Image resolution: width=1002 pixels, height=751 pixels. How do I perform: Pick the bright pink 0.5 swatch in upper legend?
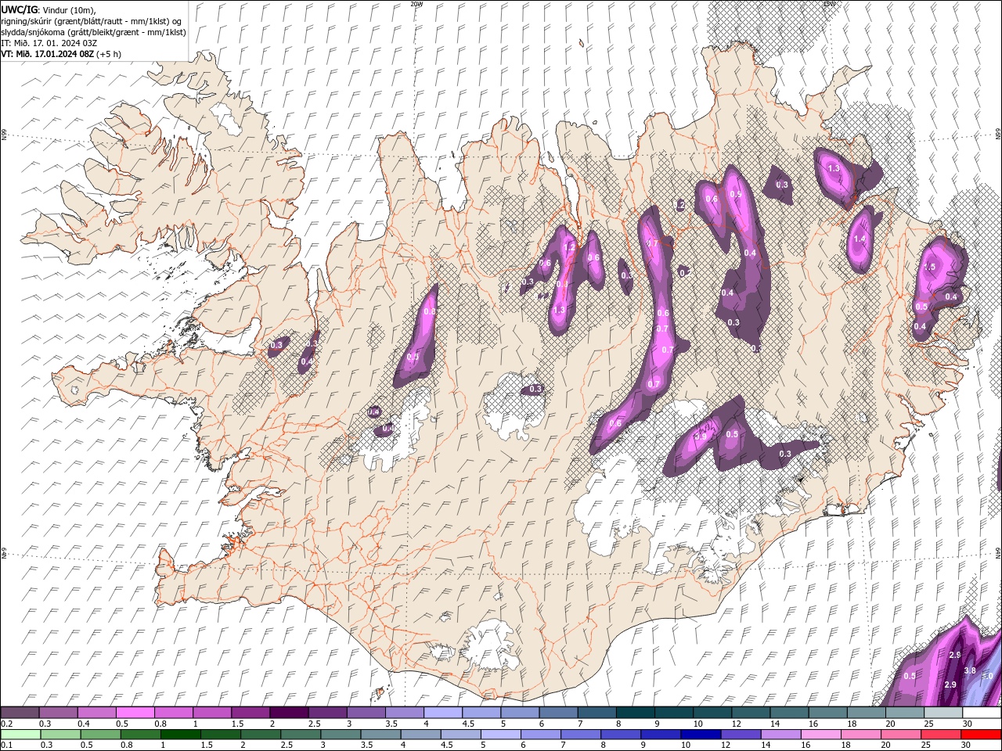pyautogui.click(x=135, y=713)
